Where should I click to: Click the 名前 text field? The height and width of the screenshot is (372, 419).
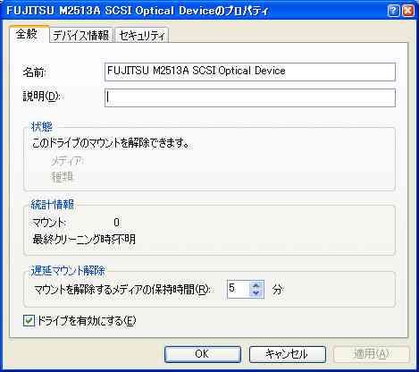pyautogui.click(x=250, y=72)
